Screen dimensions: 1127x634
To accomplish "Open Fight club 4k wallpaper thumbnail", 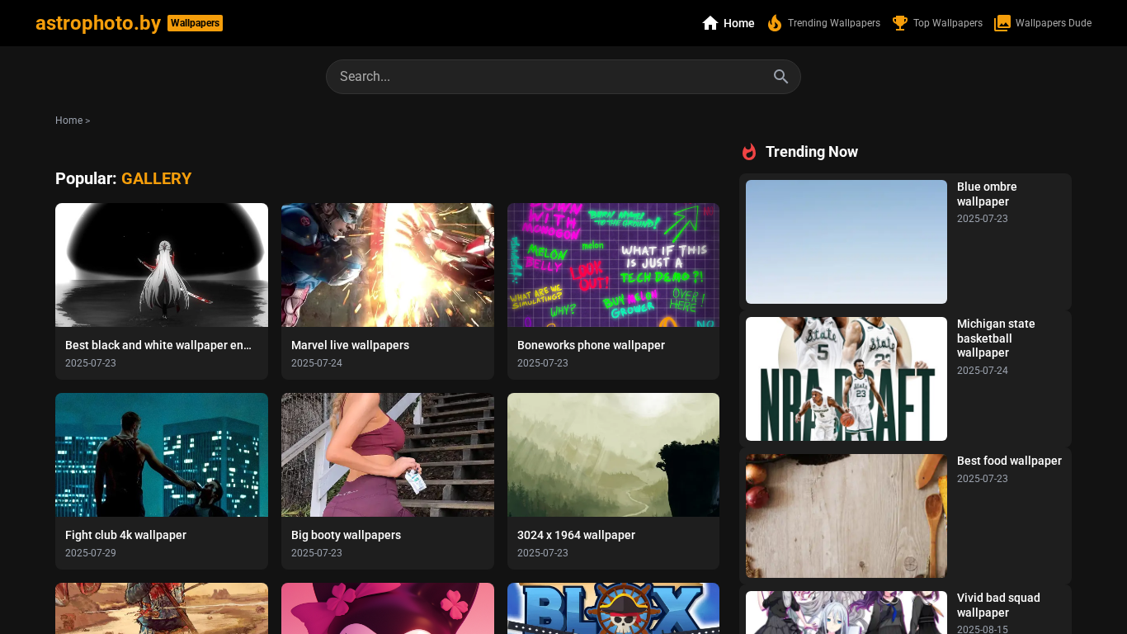I will tap(162, 455).
